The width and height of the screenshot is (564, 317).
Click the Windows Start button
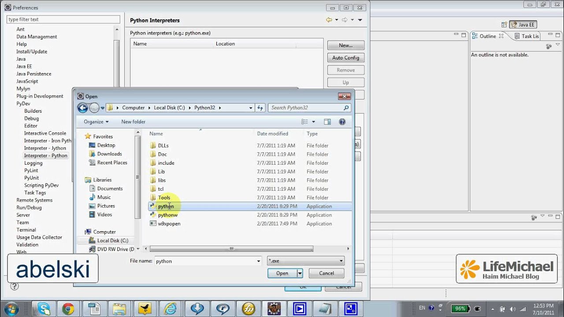pyautogui.click(x=11, y=309)
